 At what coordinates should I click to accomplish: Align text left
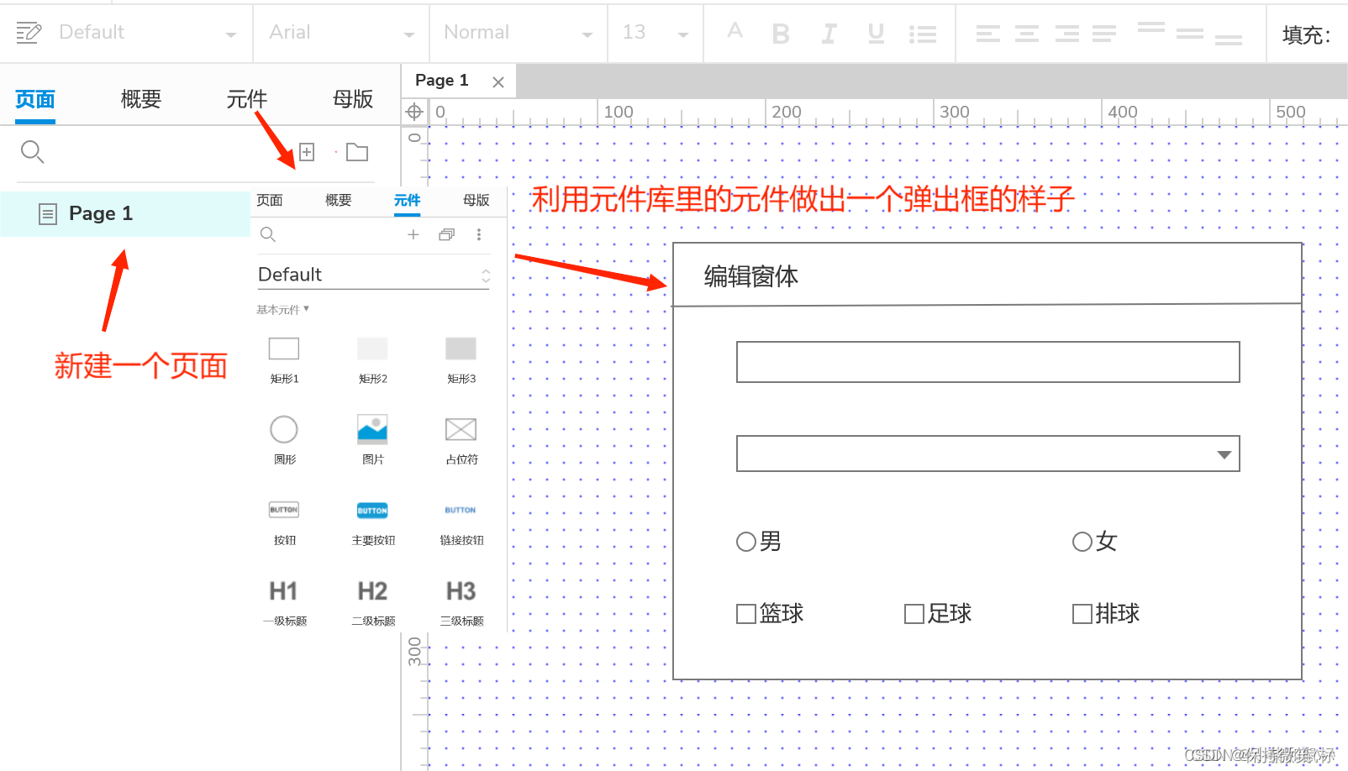988,34
